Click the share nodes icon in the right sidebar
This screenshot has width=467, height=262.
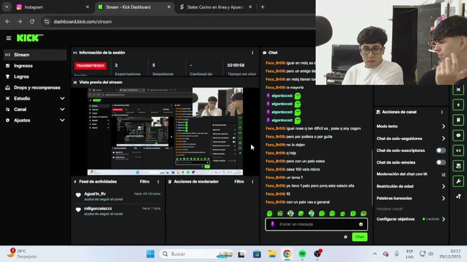[x=458, y=196]
